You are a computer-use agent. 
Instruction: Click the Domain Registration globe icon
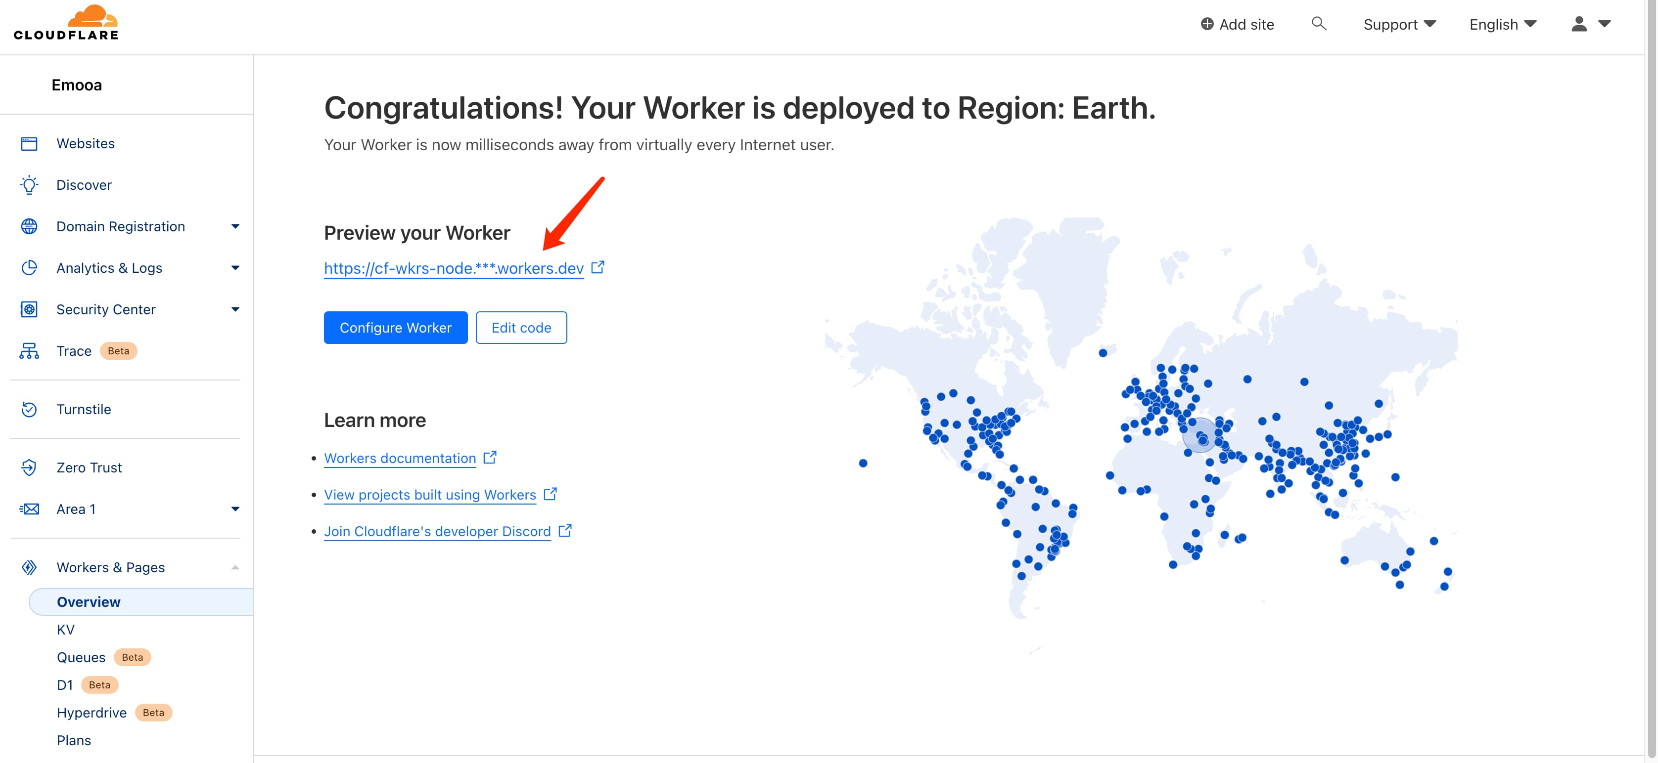(x=29, y=226)
